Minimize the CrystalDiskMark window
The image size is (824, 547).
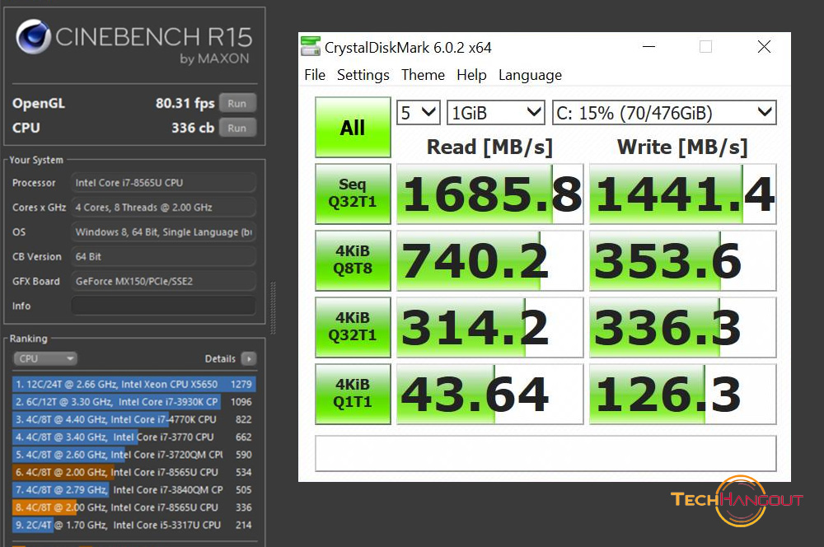click(649, 47)
